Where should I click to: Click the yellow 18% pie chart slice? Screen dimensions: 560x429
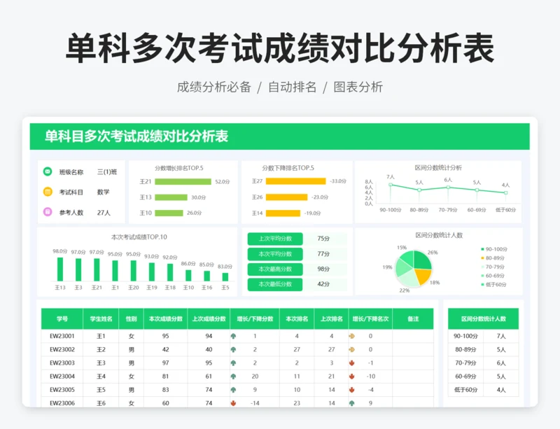[x=423, y=276]
